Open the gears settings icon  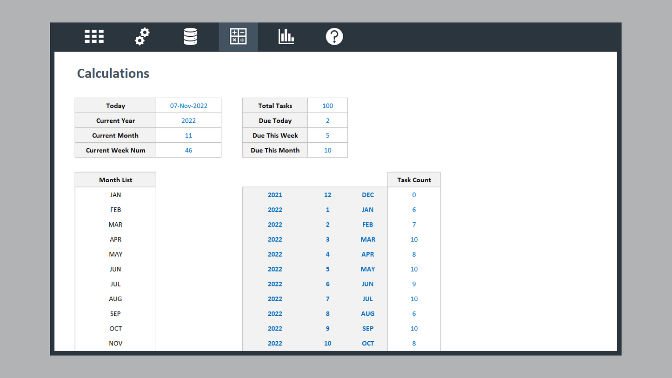[142, 37]
